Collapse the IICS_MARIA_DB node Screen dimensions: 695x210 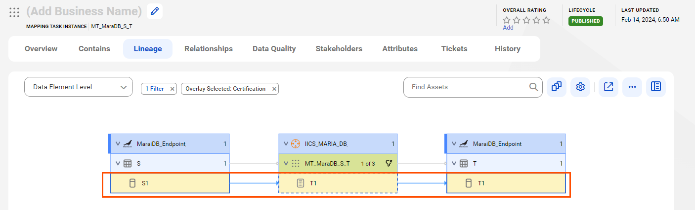click(x=286, y=144)
